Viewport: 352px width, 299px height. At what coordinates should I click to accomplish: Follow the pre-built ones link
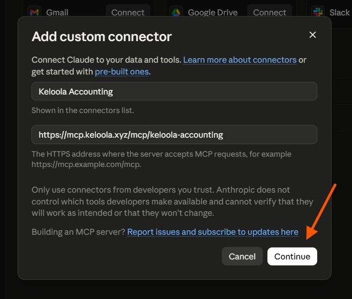122,72
